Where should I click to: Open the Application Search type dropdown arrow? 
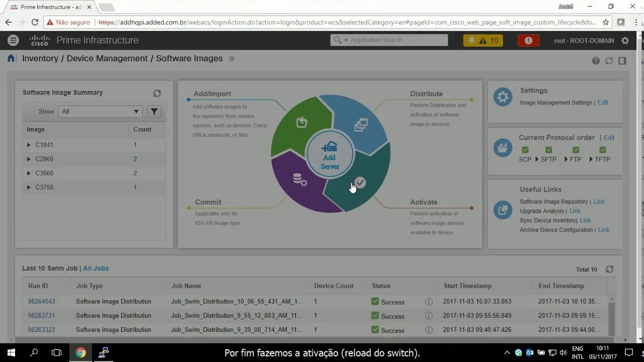346,40
